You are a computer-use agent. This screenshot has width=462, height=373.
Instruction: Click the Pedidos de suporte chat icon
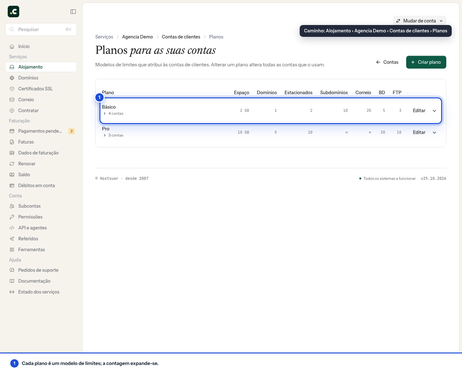[12, 270]
